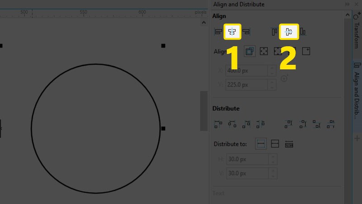
Task: Align selected objects to the top
Action: [274, 31]
